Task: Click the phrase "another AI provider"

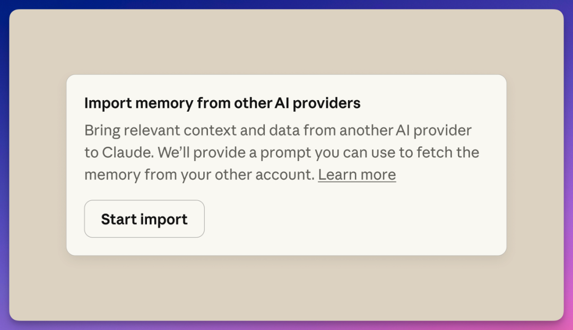Action: coord(405,130)
